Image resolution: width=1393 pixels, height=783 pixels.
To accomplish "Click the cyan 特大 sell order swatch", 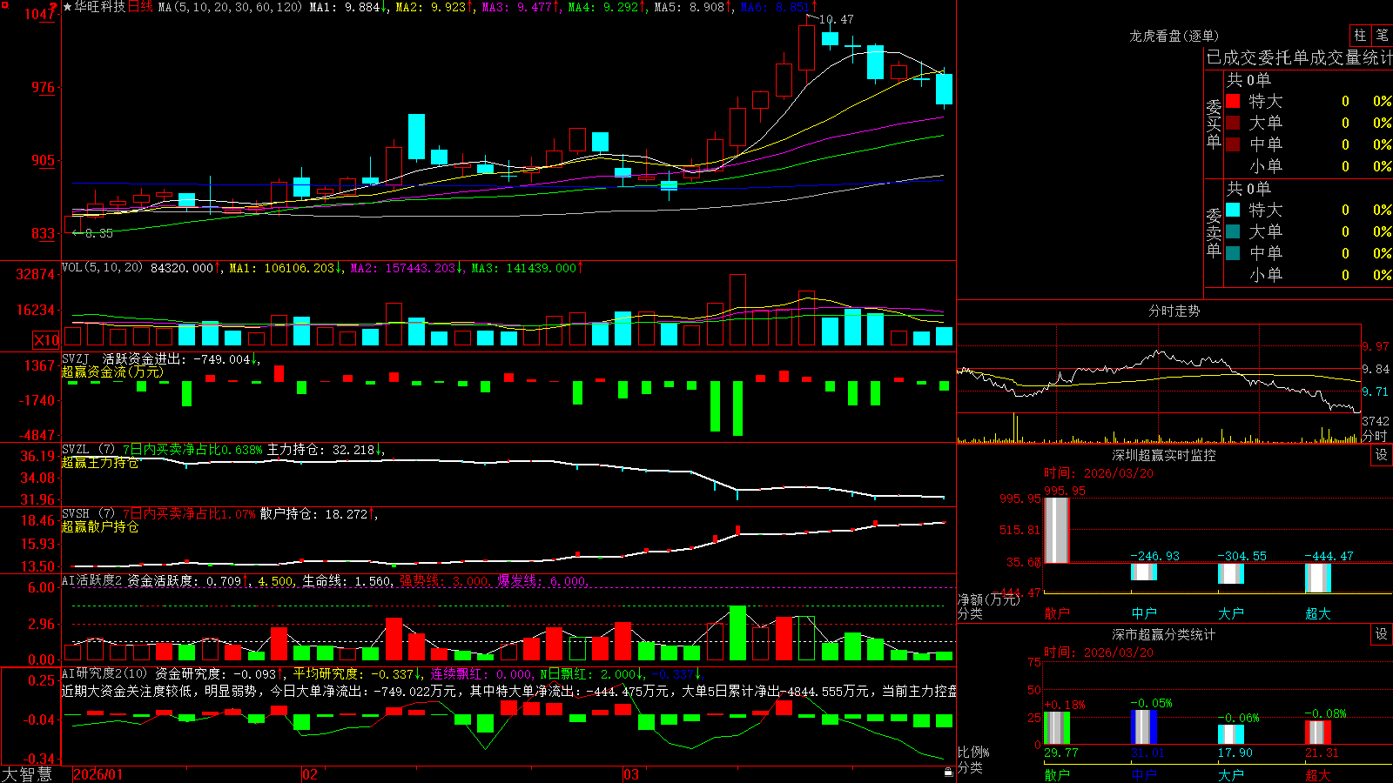I will [x=1233, y=210].
